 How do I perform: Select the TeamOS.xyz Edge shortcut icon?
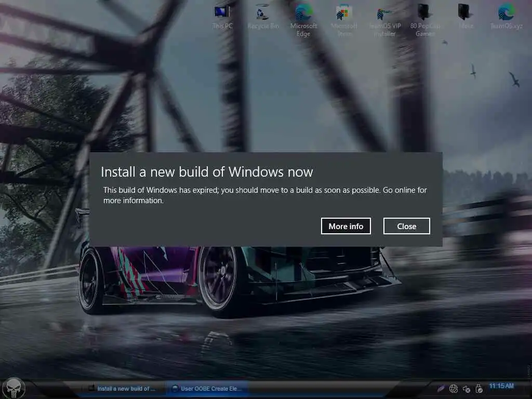pos(506,17)
